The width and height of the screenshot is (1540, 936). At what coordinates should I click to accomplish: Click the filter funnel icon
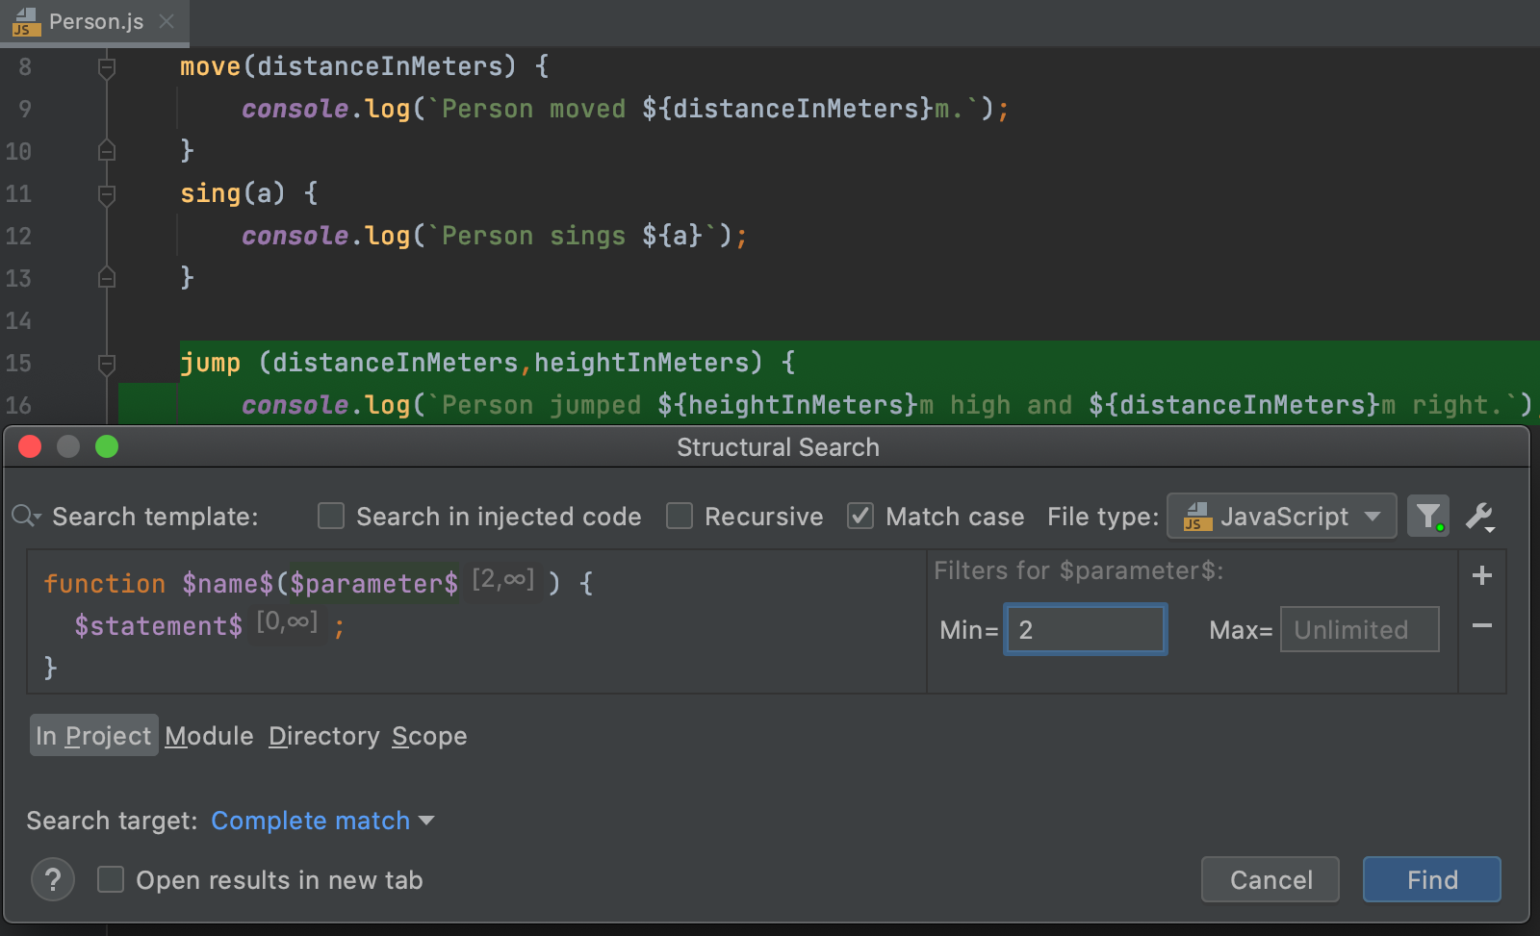pos(1427,517)
